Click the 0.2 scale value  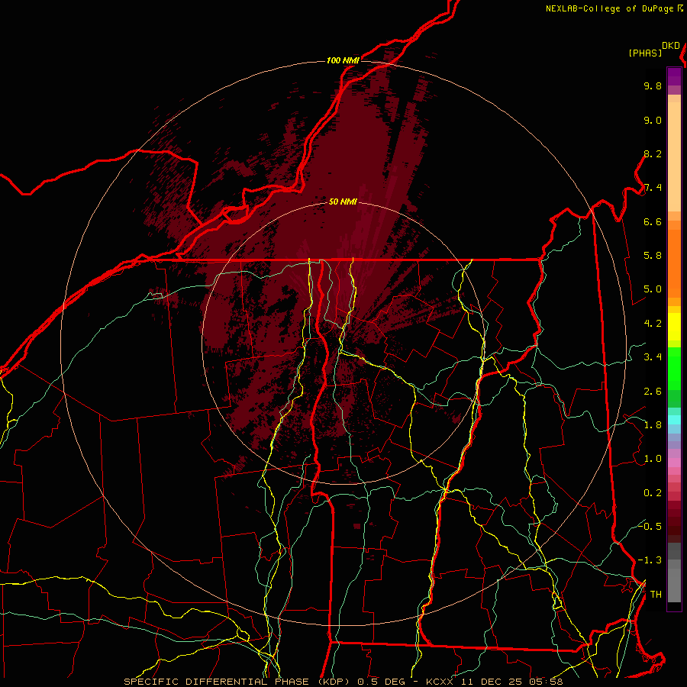[653, 493]
